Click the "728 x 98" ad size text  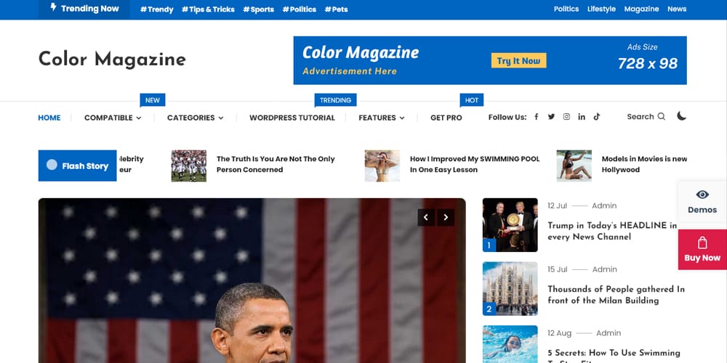tap(648, 63)
